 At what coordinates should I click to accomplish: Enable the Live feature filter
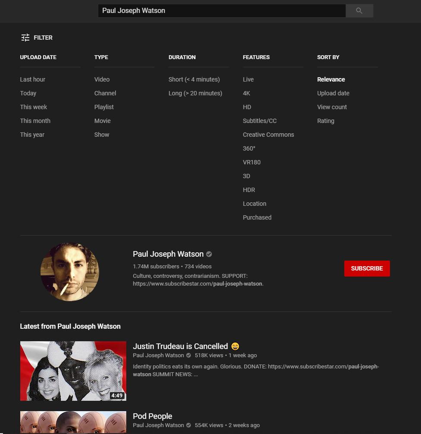pyautogui.click(x=248, y=79)
